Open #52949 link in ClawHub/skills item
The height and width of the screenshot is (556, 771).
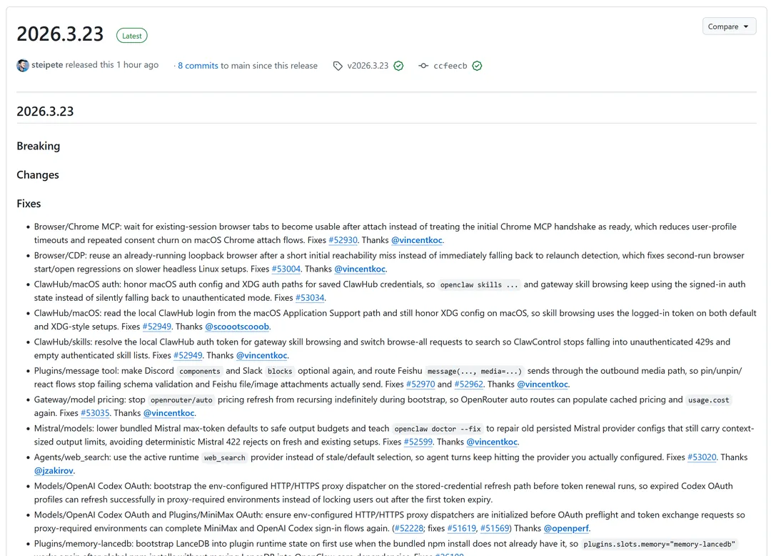tap(188, 355)
